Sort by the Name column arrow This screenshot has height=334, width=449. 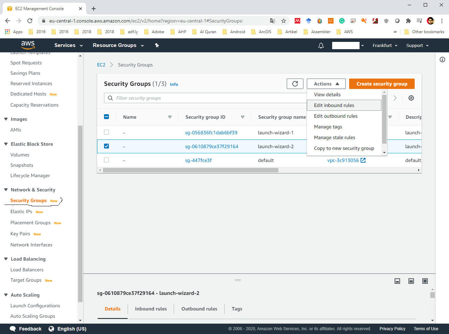(170, 117)
